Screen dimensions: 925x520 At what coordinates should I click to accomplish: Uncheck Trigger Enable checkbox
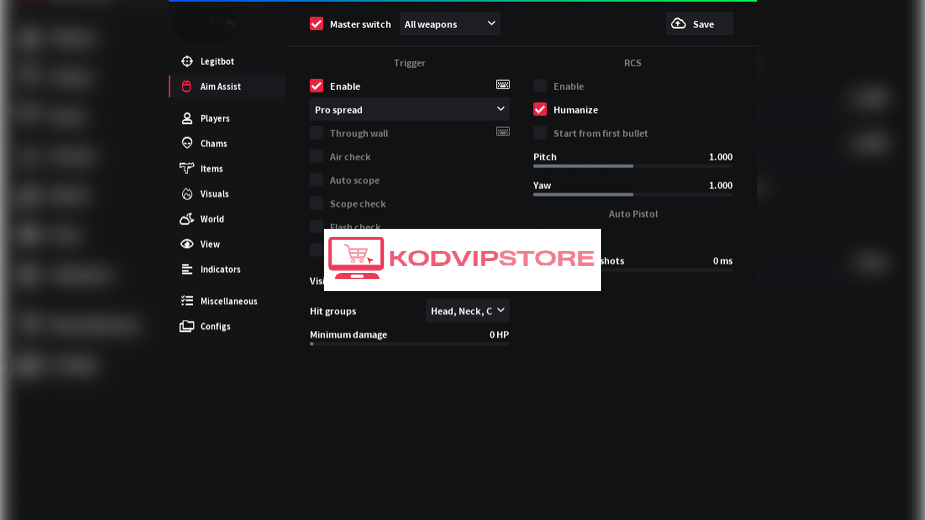(x=317, y=86)
